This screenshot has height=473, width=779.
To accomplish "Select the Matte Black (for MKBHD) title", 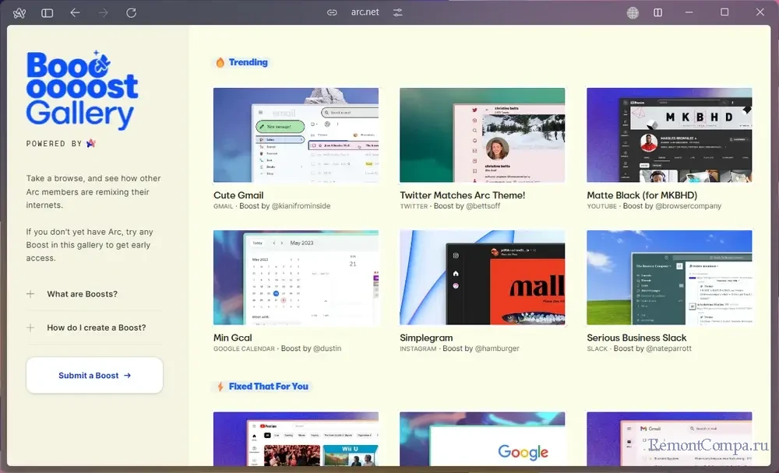I will (641, 195).
